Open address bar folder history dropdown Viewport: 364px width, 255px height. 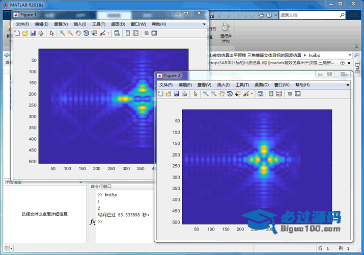tap(350, 55)
